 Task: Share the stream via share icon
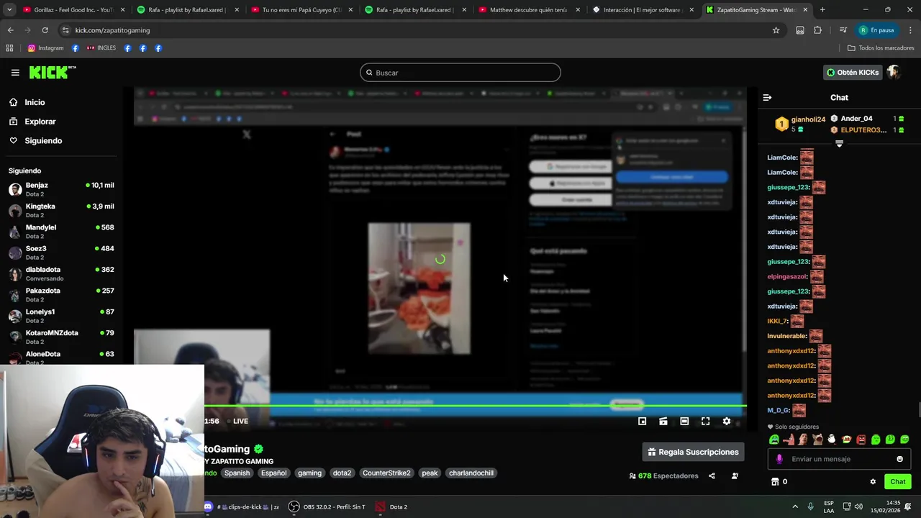click(x=712, y=476)
